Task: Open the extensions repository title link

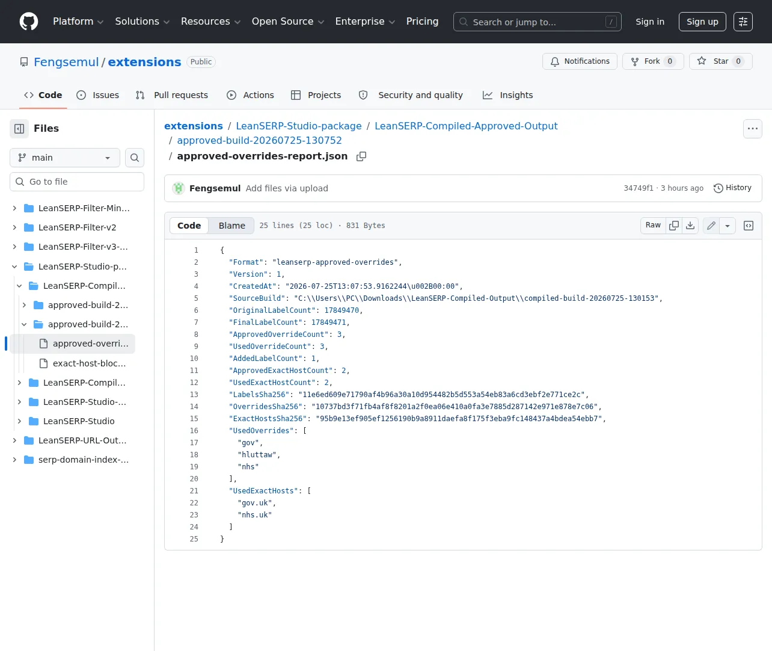Action: (144, 62)
